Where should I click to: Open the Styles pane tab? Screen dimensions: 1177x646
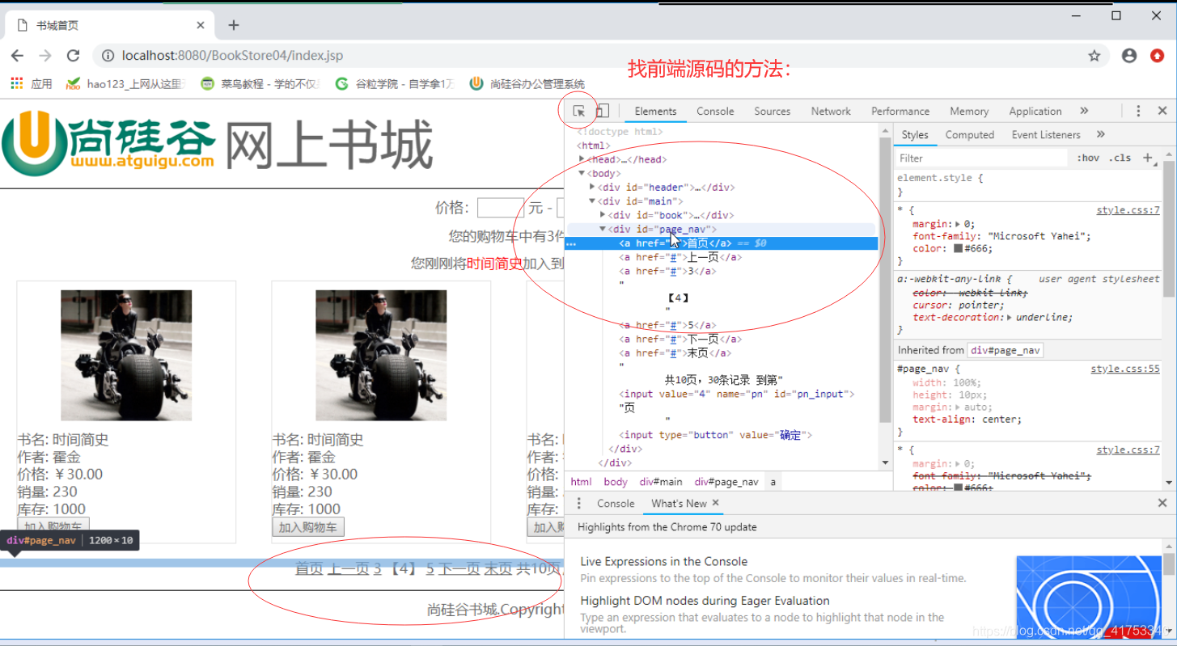(915, 135)
